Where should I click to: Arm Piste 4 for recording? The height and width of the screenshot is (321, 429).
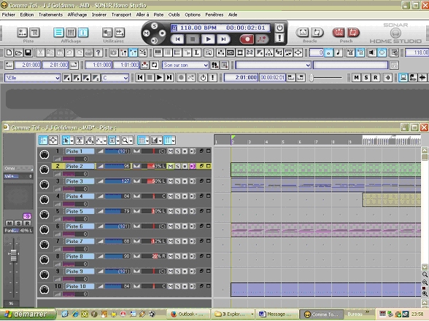tap(185, 197)
